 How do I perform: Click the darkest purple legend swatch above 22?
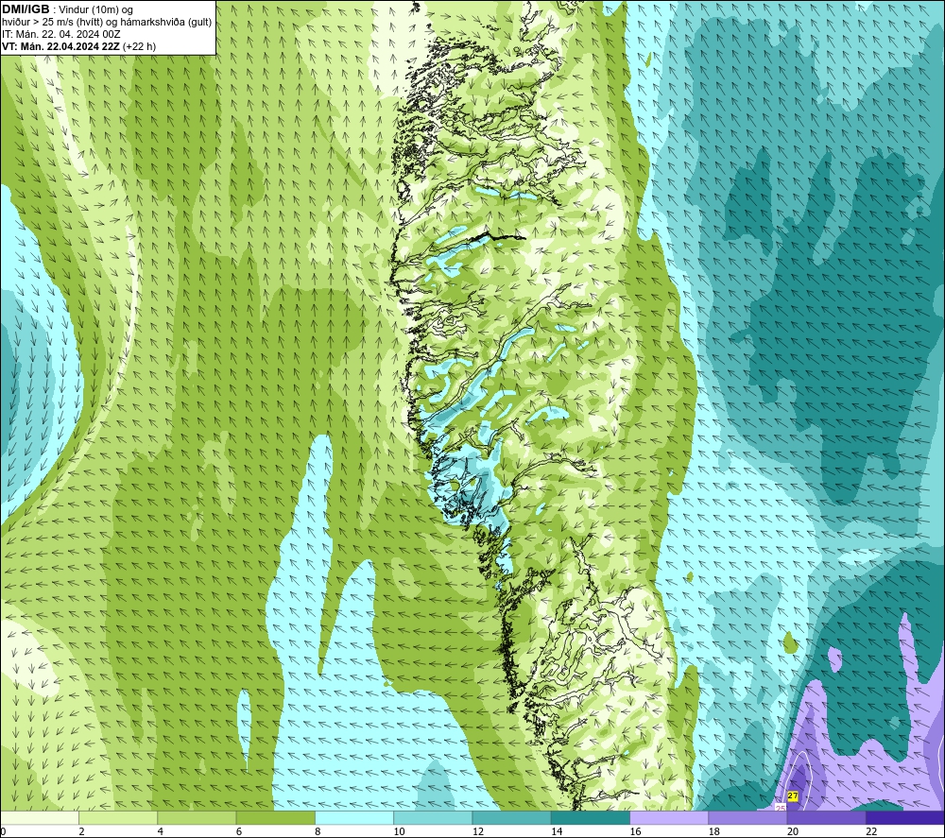coord(905,817)
